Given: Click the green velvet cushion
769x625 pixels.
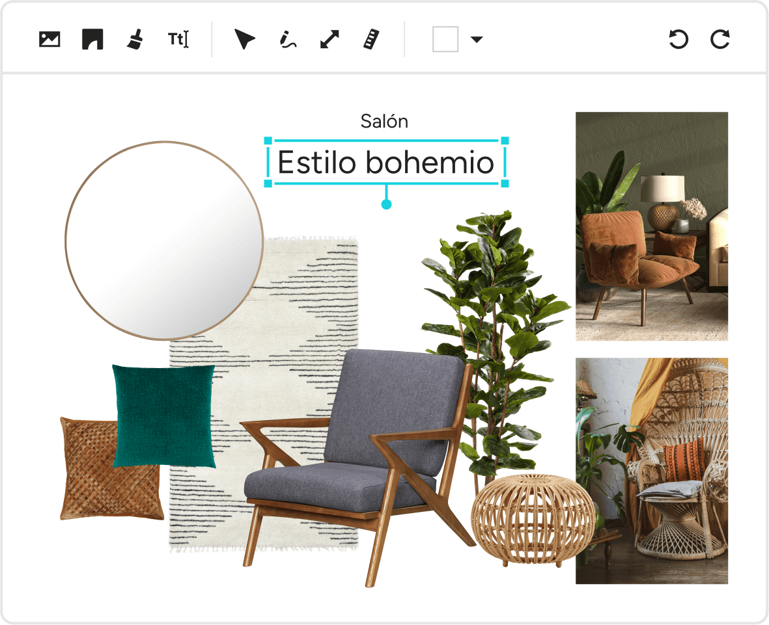Looking at the screenshot, I should click(x=163, y=415).
